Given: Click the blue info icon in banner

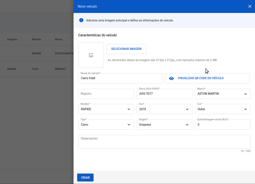Looking at the screenshot, I should [x=81, y=20].
